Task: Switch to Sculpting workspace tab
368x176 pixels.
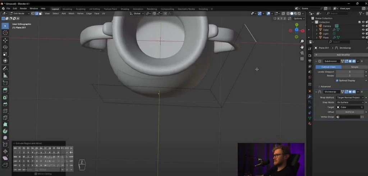Action: point(81,9)
